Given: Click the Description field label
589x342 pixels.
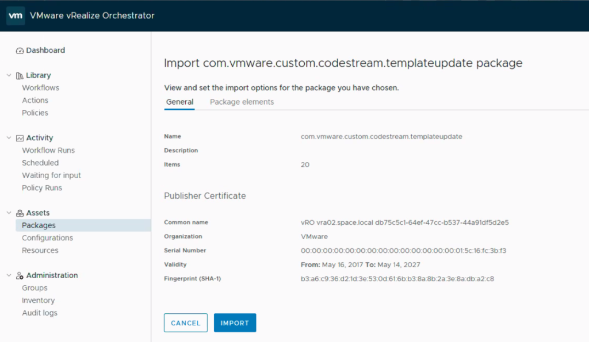Looking at the screenshot, I should [181, 151].
